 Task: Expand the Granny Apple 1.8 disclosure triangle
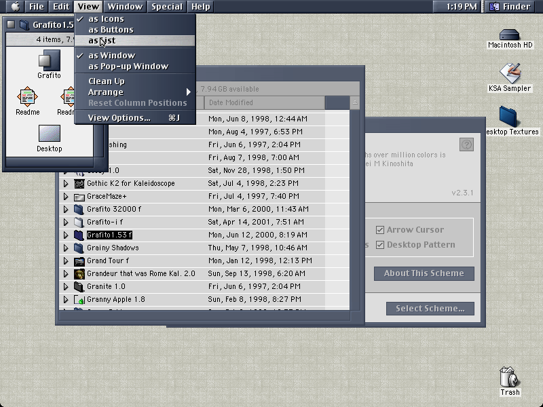point(66,300)
